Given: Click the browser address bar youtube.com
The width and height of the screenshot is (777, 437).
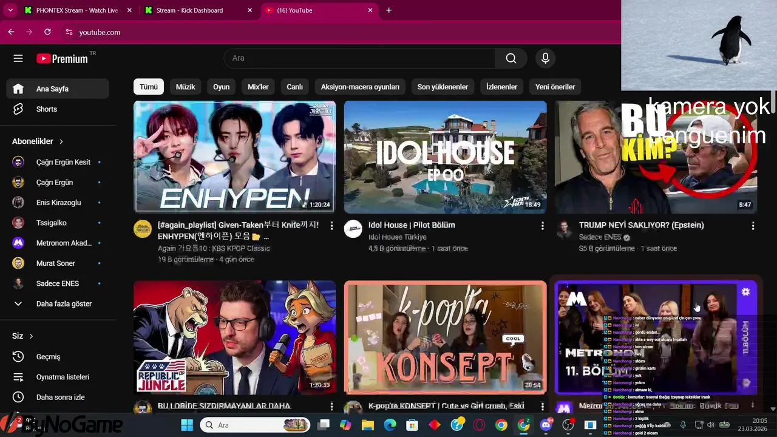Looking at the screenshot, I should click(x=100, y=32).
